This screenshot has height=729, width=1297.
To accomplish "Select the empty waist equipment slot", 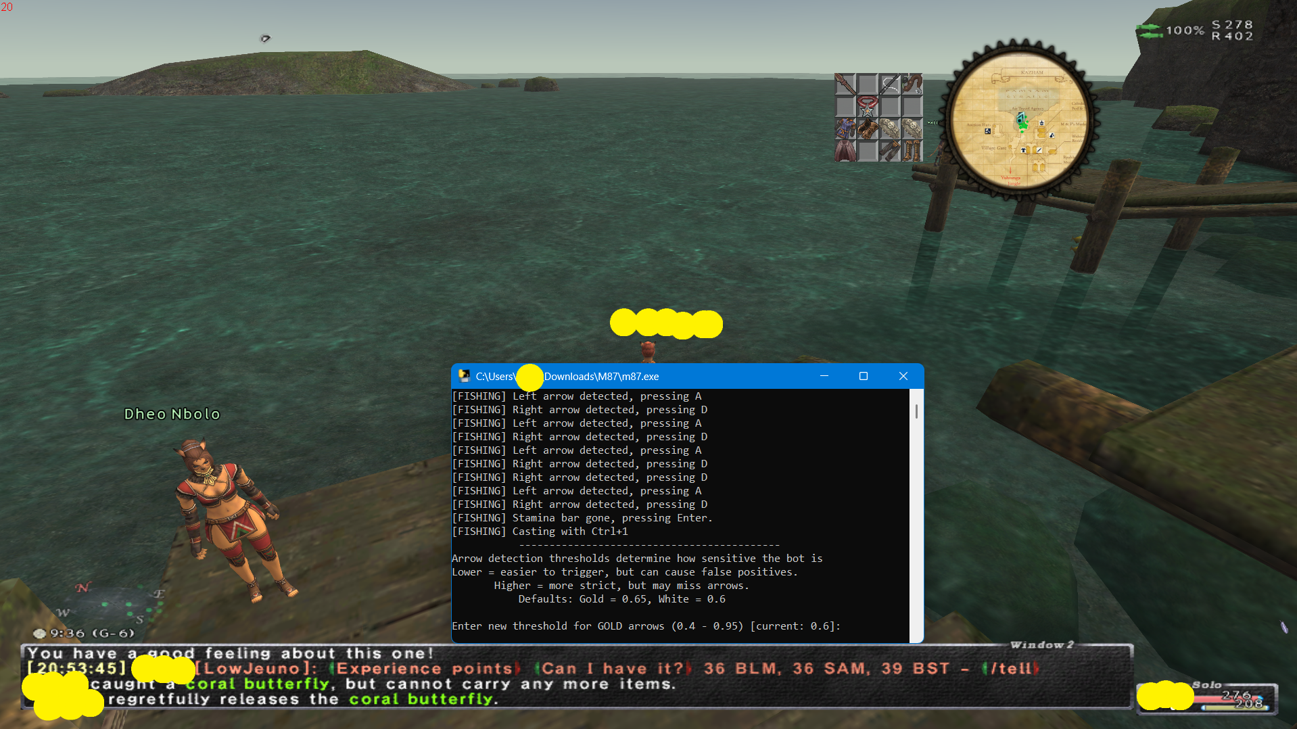I will click(868, 151).
